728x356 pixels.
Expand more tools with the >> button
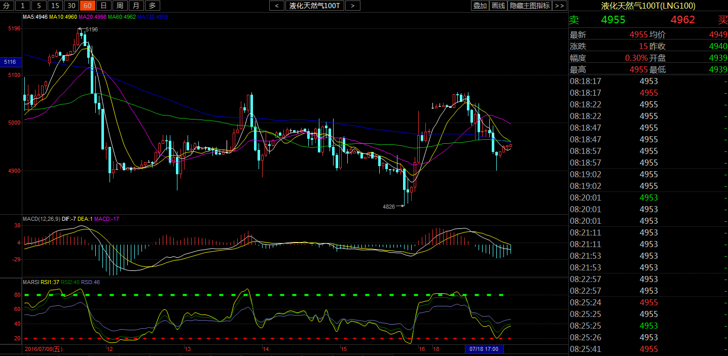pos(559,6)
